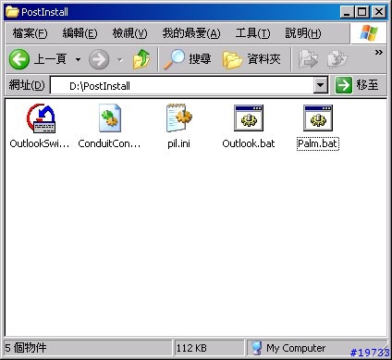Click the Go (移至) button
The height and width of the screenshot is (360, 392).
pos(357,85)
